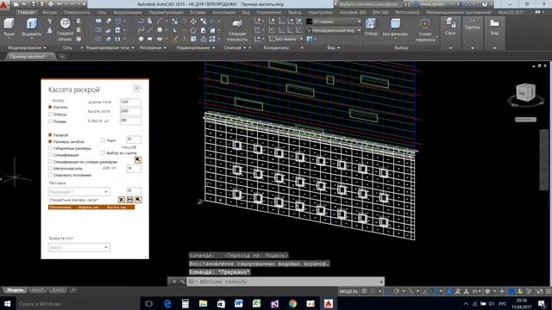Open the Windows Start menu
Viewport: 552px width, 310px height.
(7, 303)
